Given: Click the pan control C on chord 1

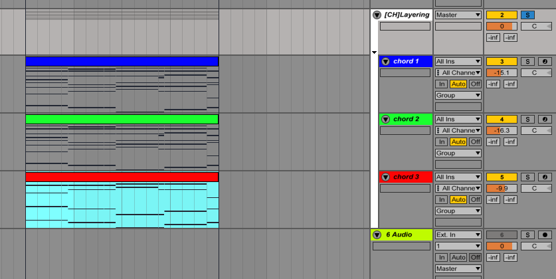Looking at the screenshot, I should pos(536,72).
